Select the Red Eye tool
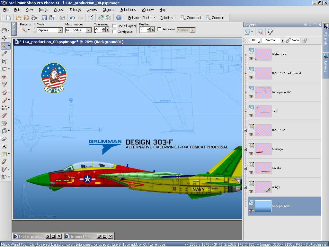This screenshot has height=247, width=329. 4,77
